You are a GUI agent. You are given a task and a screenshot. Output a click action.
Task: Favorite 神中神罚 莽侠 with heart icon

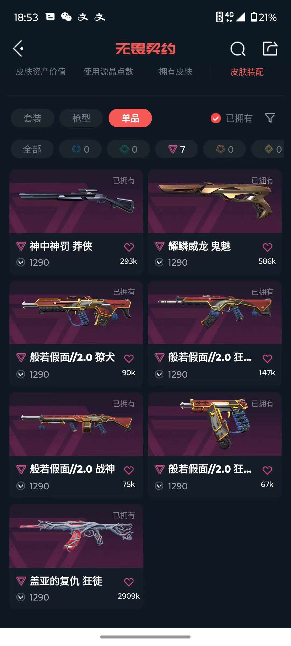[129, 247]
